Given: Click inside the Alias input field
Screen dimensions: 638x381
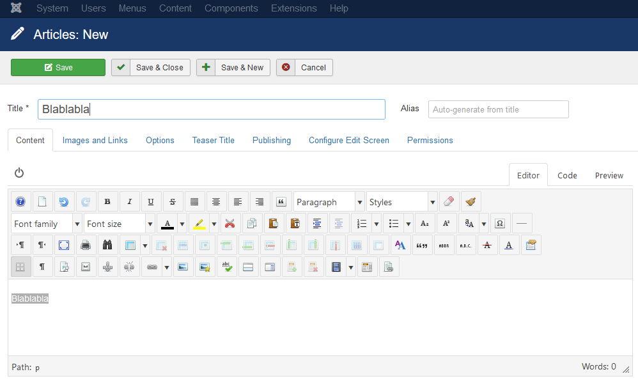Looking at the screenshot, I should [x=498, y=109].
